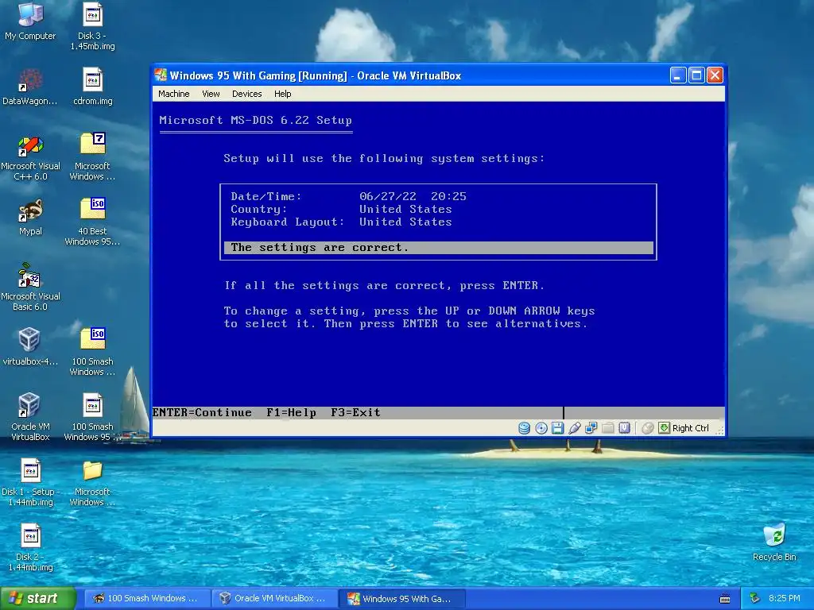This screenshot has height=610, width=814.
Task: Select the VirtualBox title bar icon
Action: click(161, 75)
